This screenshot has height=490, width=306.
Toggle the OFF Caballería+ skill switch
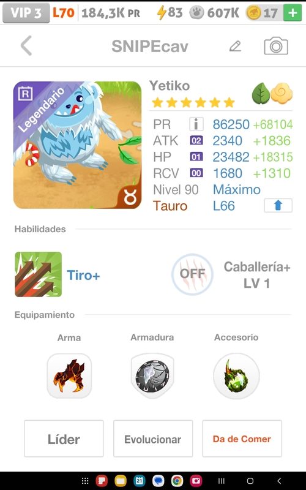point(192,274)
